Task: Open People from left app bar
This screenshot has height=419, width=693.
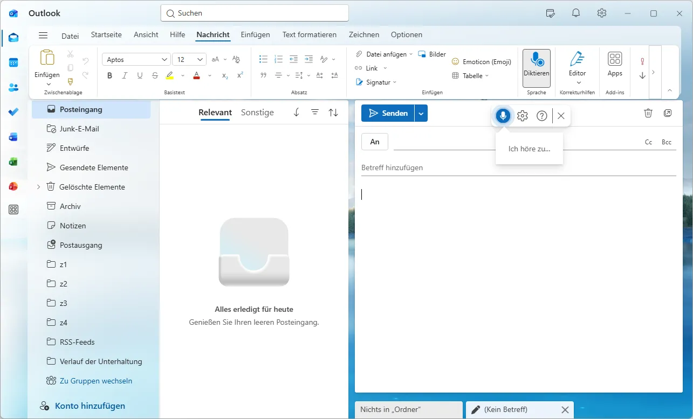Action: point(13,87)
